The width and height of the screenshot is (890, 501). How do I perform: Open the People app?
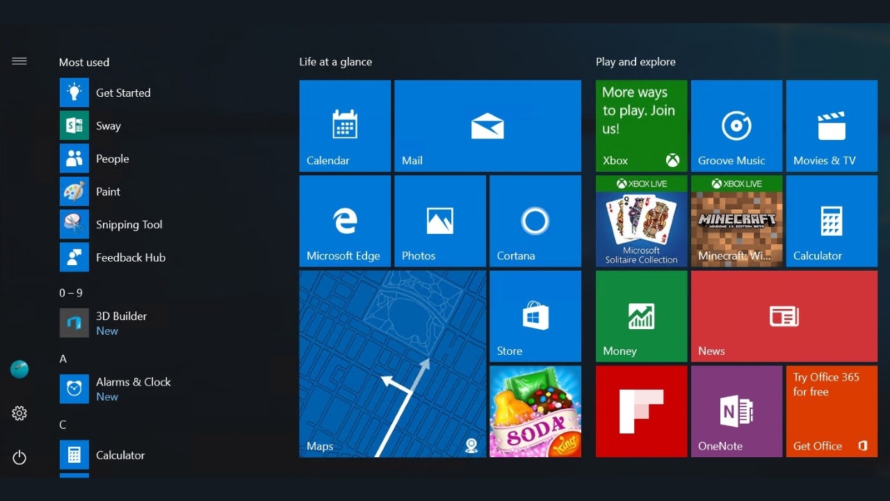pyautogui.click(x=112, y=158)
